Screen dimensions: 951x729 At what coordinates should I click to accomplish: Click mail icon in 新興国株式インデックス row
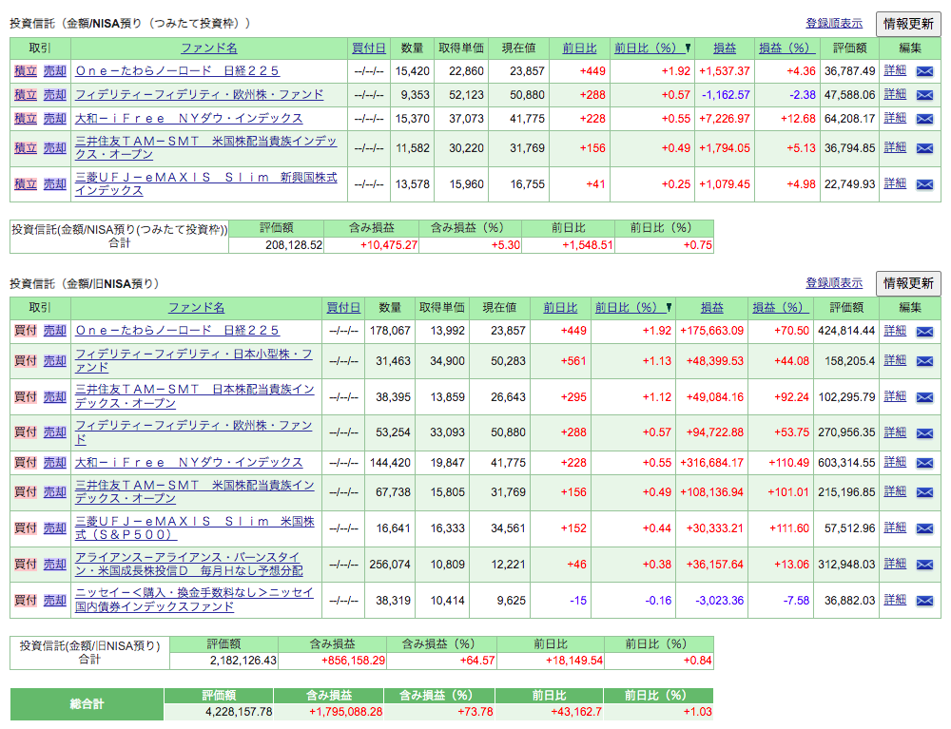(924, 184)
